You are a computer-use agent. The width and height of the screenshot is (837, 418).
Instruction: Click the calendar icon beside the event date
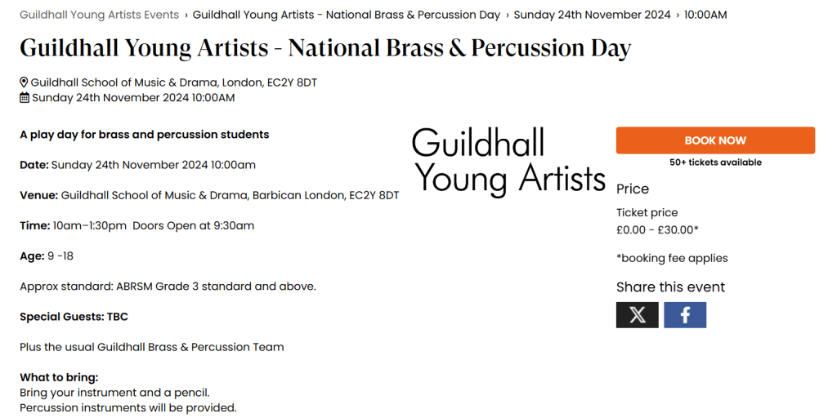point(25,98)
